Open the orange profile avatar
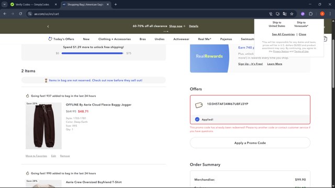This screenshot has height=188, width=335. coord(322,14)
